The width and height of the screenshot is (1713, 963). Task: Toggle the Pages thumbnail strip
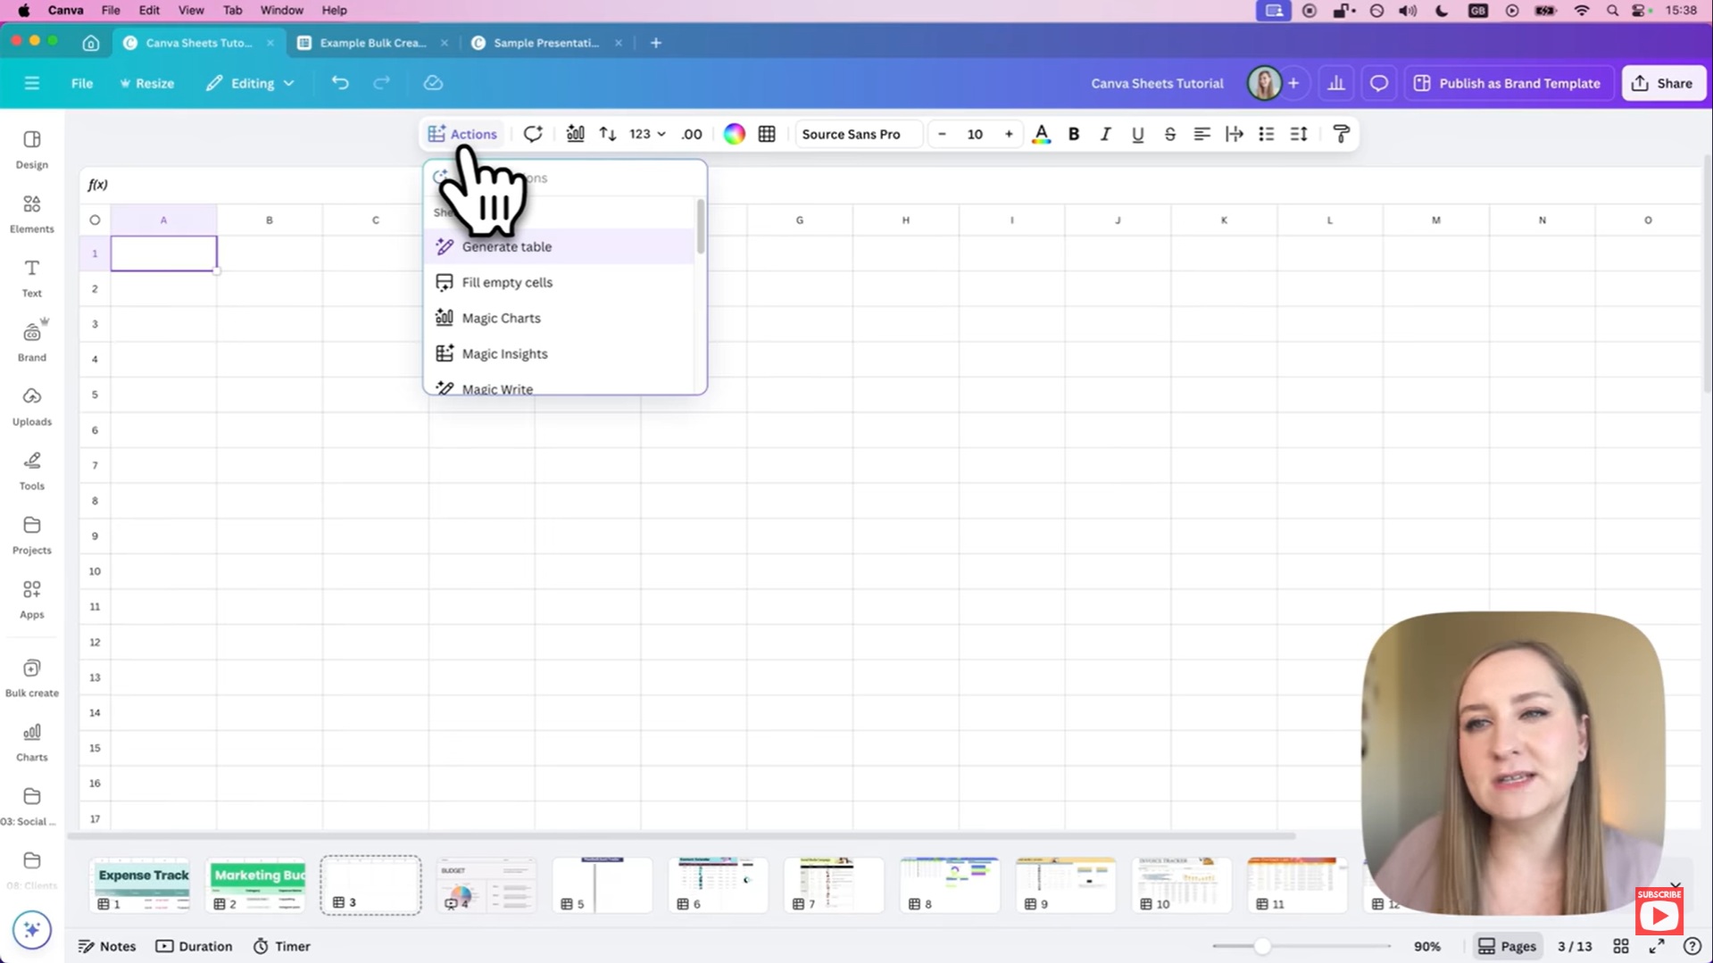pos(1507,946)
